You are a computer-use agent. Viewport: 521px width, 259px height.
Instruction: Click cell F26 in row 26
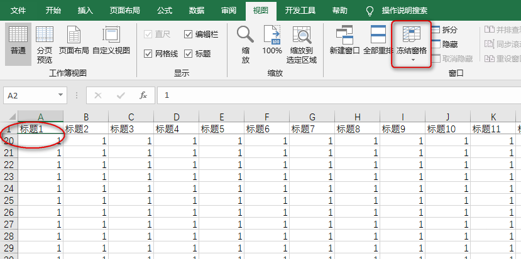pos(267,212)
